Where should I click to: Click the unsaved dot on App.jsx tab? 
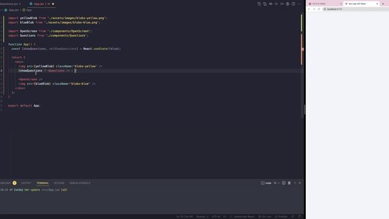click(53, 4)
